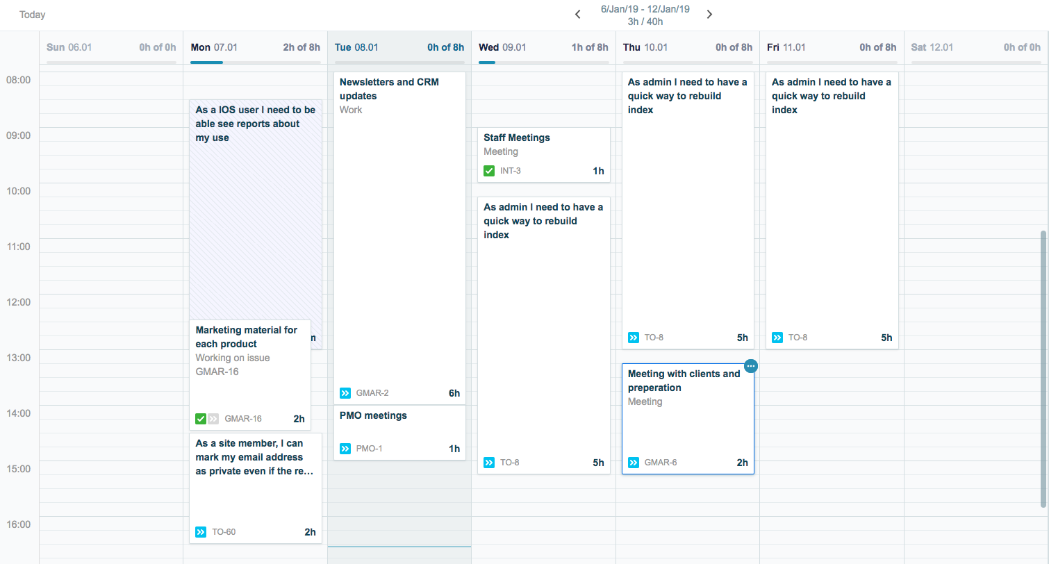Click the GMAR-2 issue type icon

pyautogui.click(x=345, y=393)
